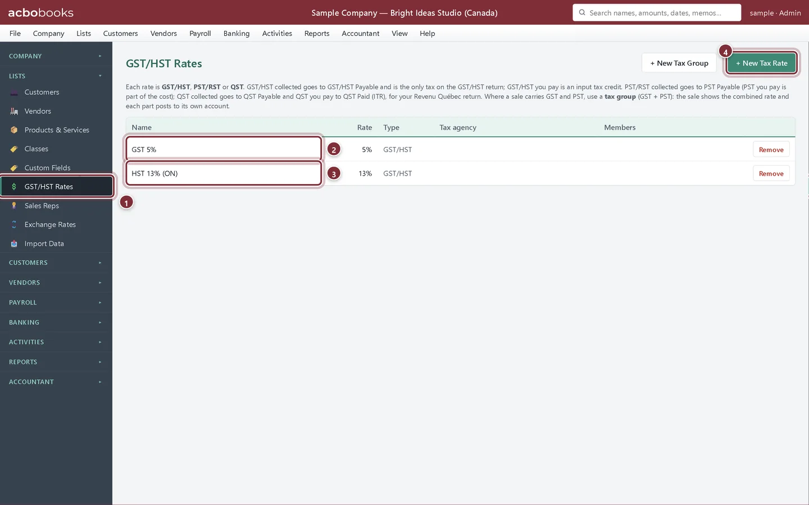Click the Exchange Rates icon
Viewport: 809px width, 505px height.
(x=14, y=224)
